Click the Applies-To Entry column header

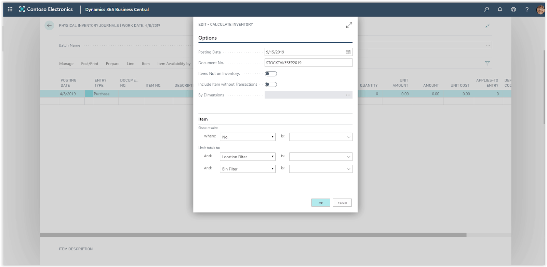point(487,83)
